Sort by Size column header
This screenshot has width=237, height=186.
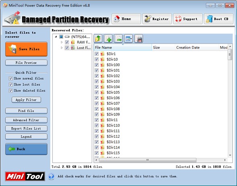pos(163,48)
